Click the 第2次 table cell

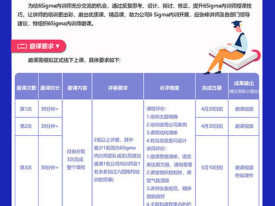26,126
